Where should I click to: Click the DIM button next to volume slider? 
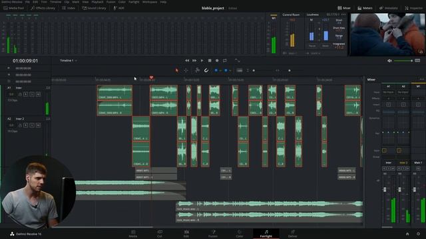[417, 60]
